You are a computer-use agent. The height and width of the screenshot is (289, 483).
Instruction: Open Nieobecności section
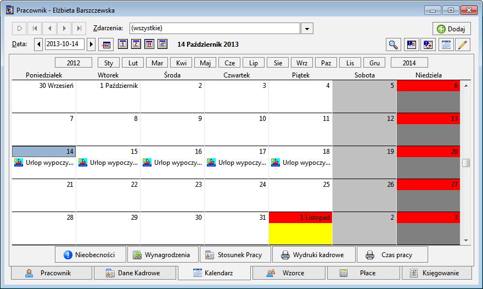tap(91, 254)
